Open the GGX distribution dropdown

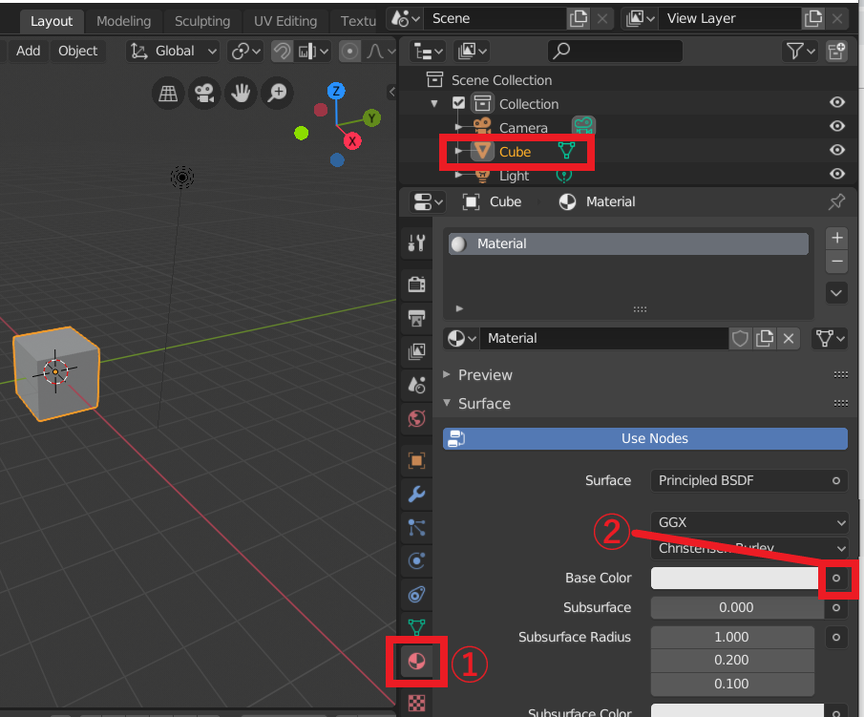coord(749,522)
